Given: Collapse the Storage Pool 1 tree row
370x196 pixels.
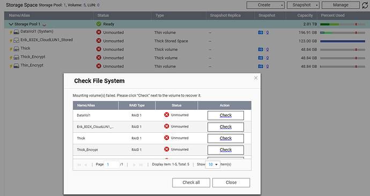Looking at the screenshot, I should click(11, 24).
